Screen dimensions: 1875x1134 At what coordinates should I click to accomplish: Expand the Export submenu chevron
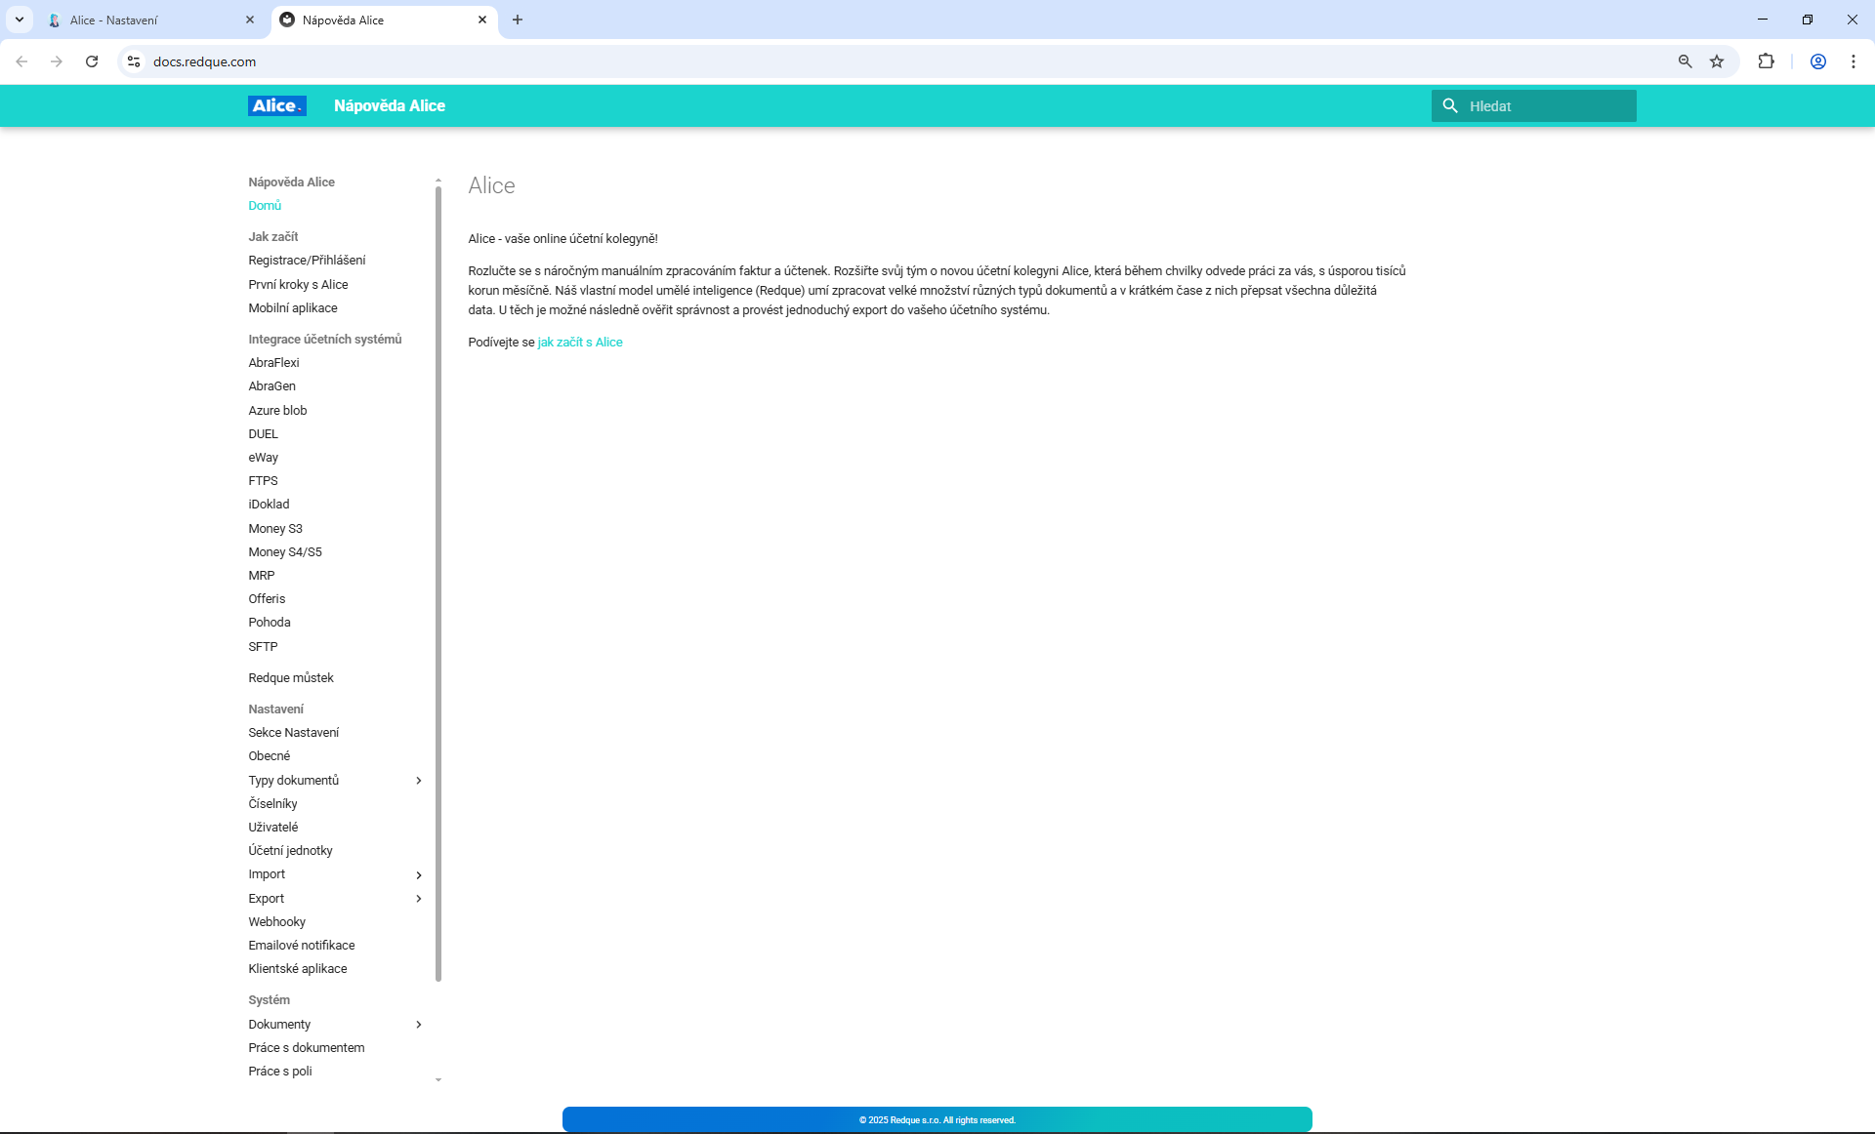(419, 899)
